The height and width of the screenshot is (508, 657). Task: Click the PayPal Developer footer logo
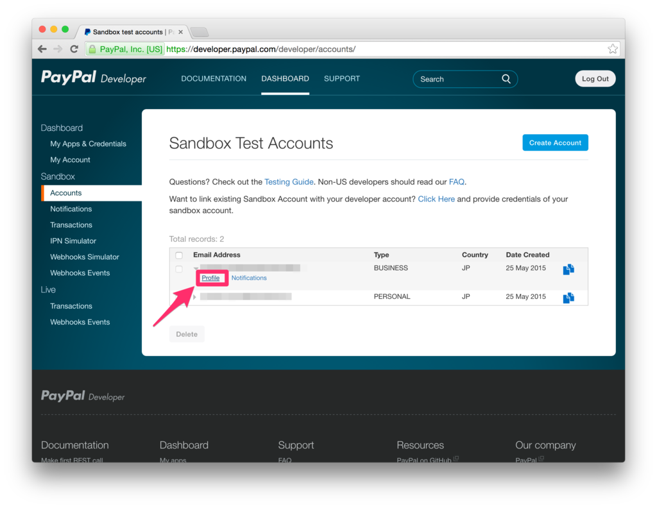[x=83, y=396]
